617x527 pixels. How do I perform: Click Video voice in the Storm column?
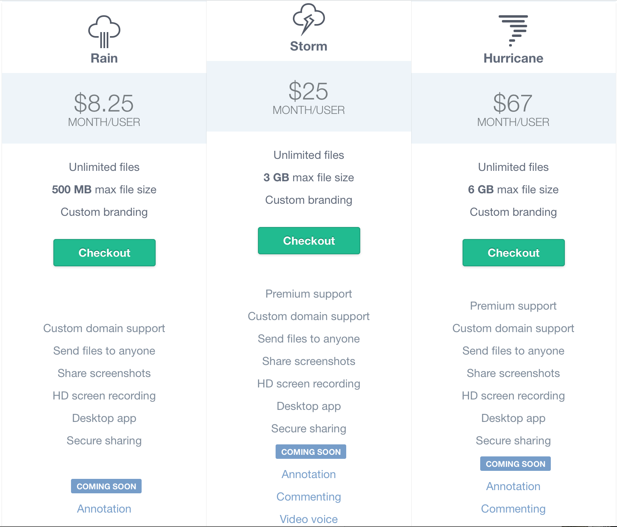point(309,519)
